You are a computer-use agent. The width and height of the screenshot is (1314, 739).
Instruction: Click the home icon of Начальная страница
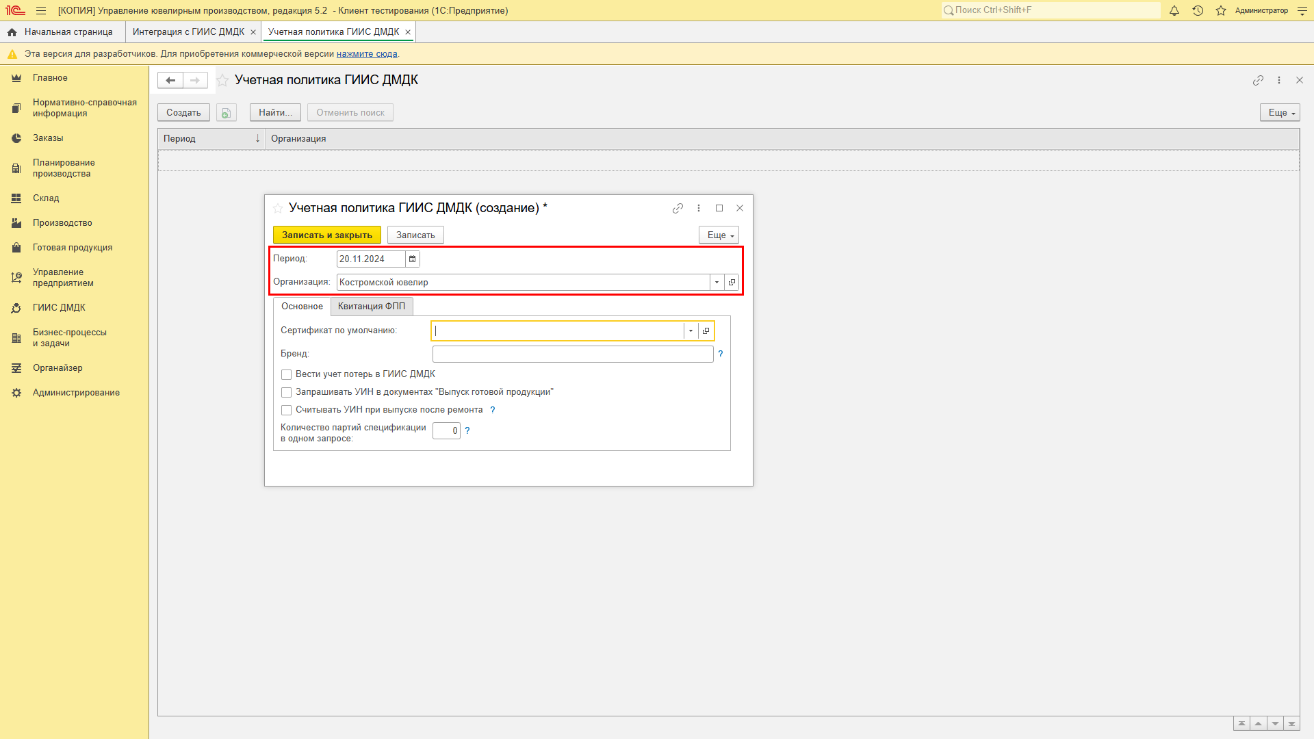(12, 32)
